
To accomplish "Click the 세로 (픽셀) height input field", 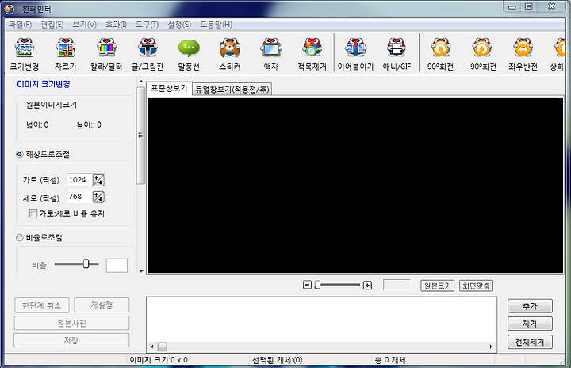I will click(79, 197).
